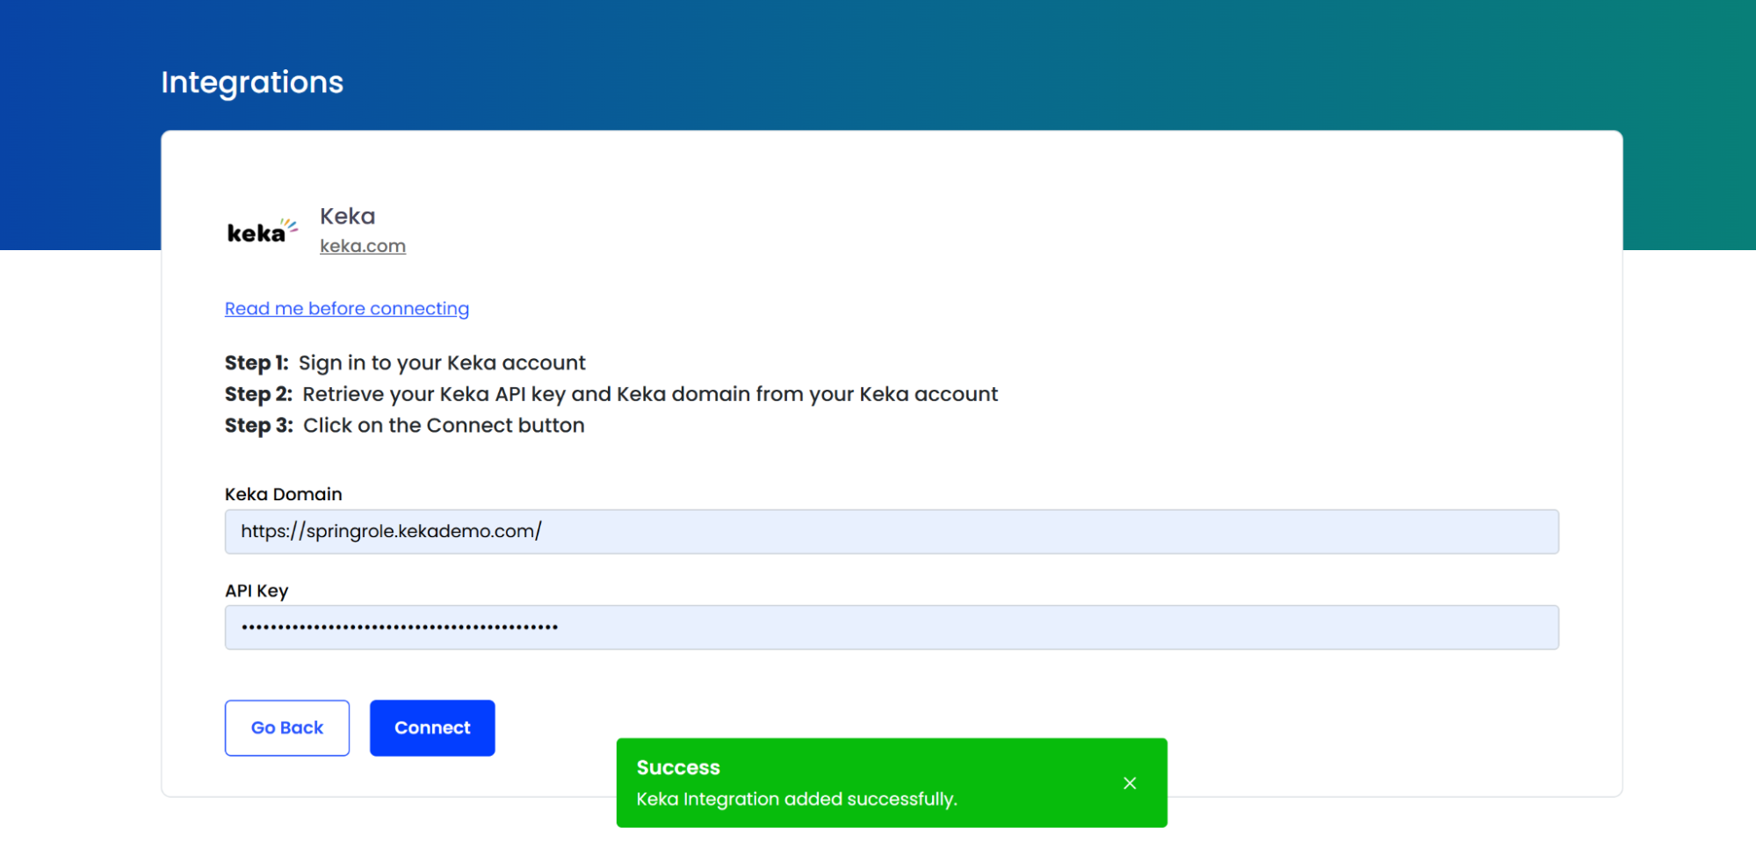Image resolution: width=1756 pixels, height=847 pixels.
Task: Select the Keka integration name title
Action: 347,216
